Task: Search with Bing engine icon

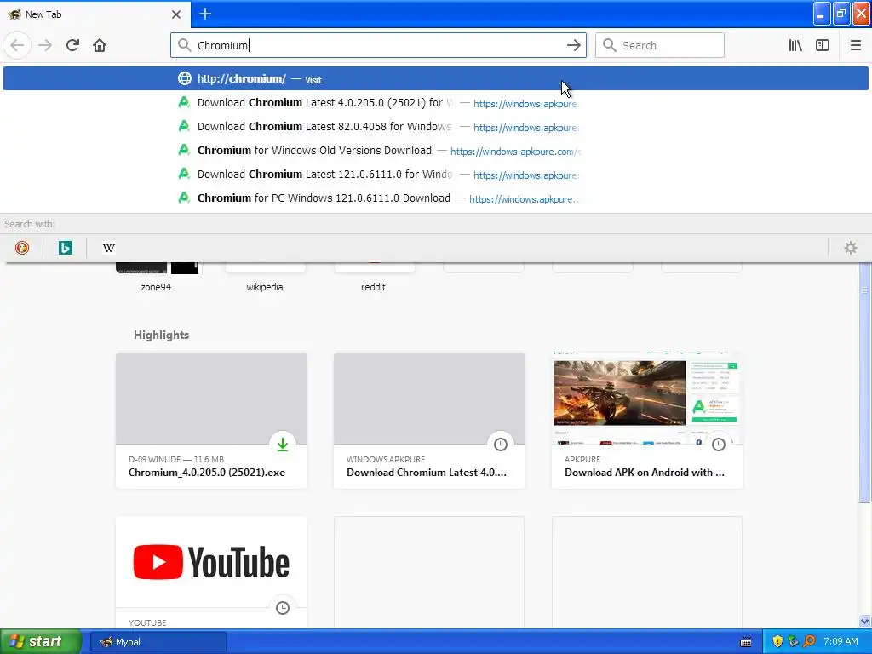Action: (x=65, y=248)
